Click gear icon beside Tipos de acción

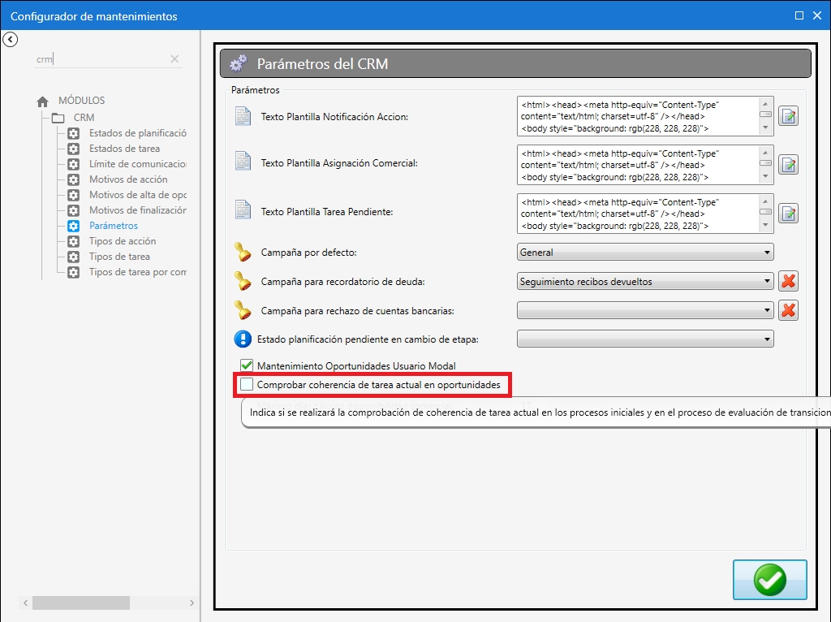(74, 241)
